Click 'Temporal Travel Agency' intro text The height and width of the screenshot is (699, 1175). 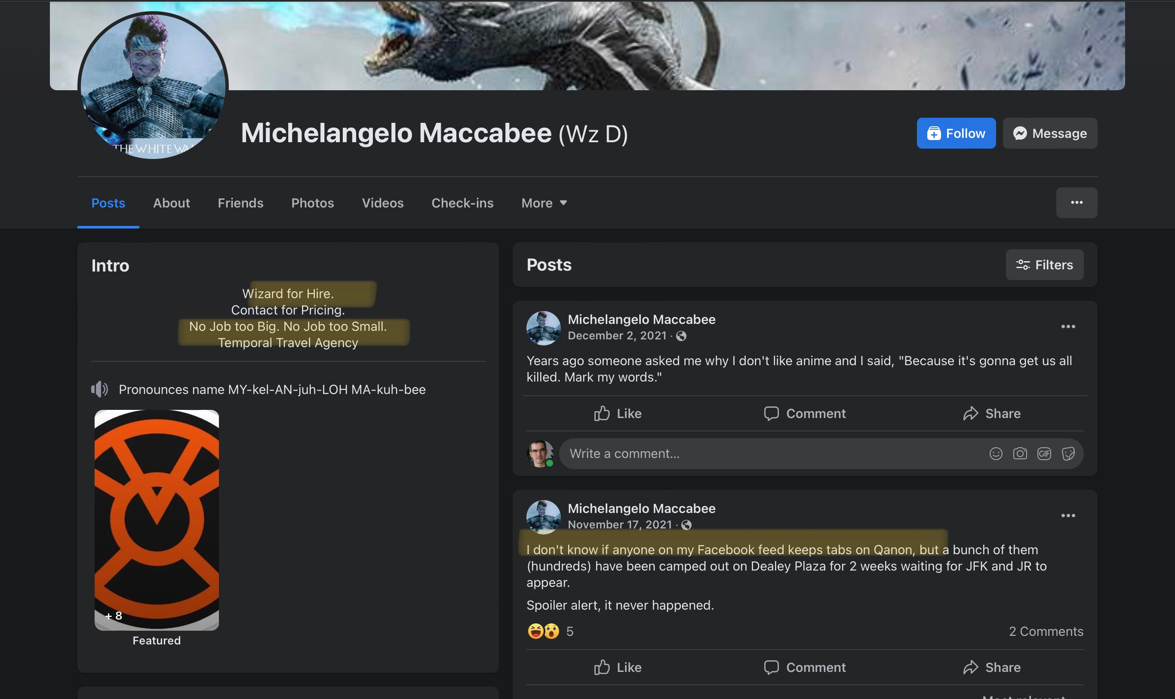click(288, 342)
